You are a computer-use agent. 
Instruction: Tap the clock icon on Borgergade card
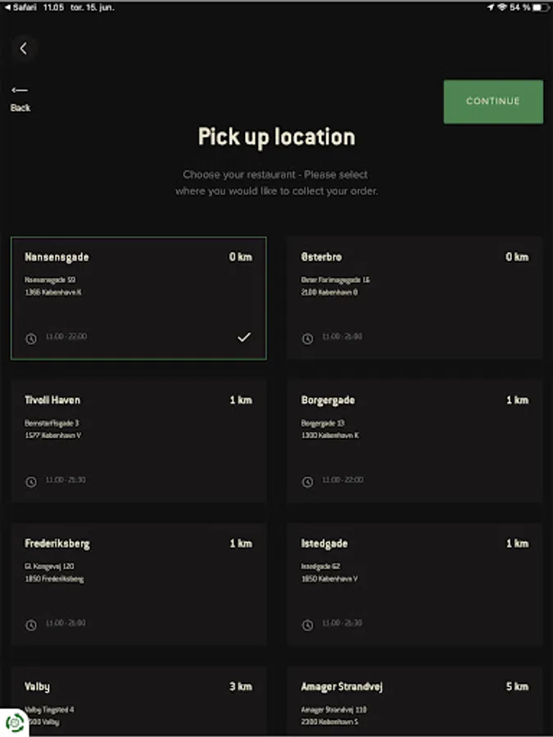click(307, 482)
